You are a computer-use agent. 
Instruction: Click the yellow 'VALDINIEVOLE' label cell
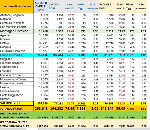[x=17, y=103]
